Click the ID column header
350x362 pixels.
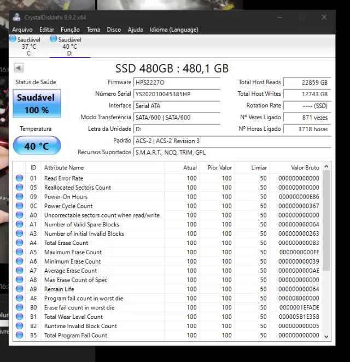coord(33,168)
